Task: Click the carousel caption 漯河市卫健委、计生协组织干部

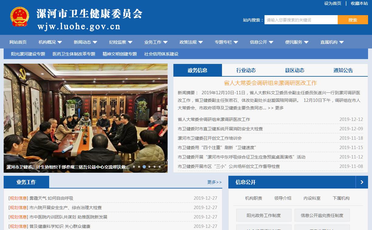Action: click(x=68, y=167)
